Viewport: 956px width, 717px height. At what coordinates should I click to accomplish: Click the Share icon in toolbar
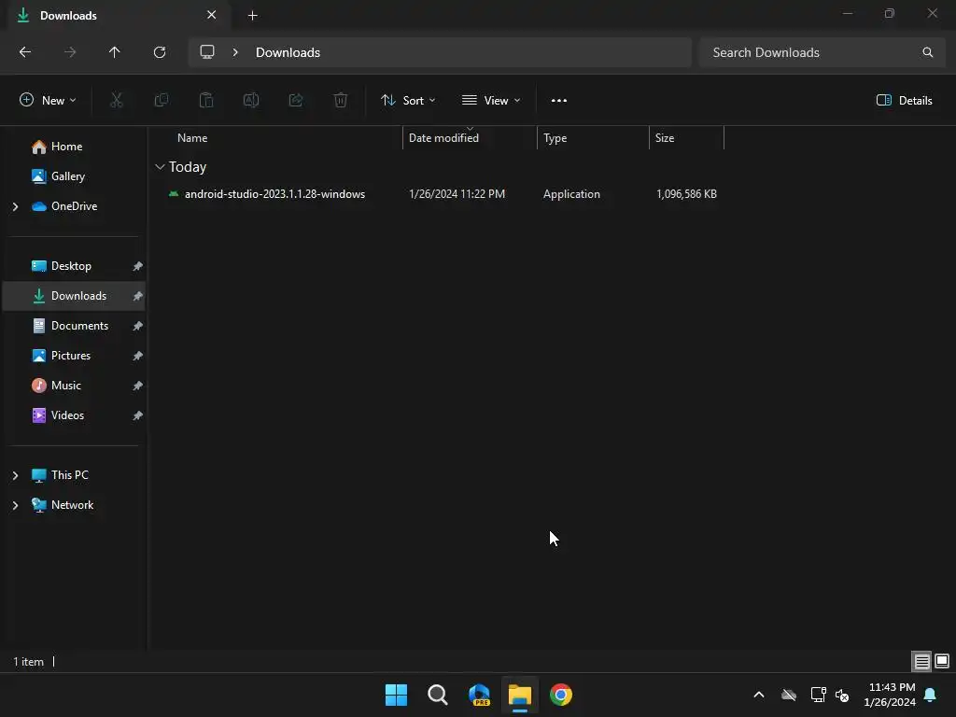coord(296,101)
